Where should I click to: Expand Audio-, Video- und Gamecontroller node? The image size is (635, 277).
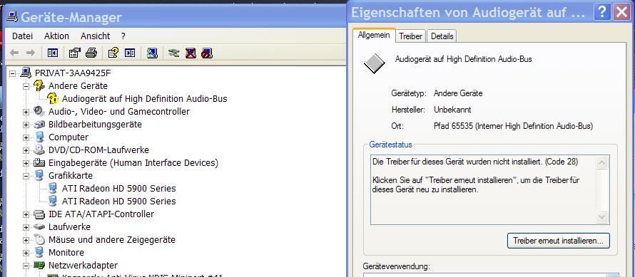point(26,112)
